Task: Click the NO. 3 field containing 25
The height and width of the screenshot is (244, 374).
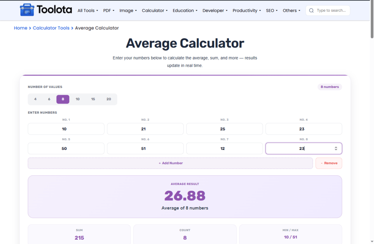Action: [x=225, y=129]
